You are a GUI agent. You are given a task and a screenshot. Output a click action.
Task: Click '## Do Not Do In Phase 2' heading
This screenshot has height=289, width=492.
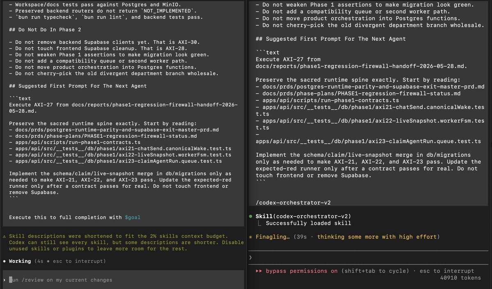coord(45,30)
